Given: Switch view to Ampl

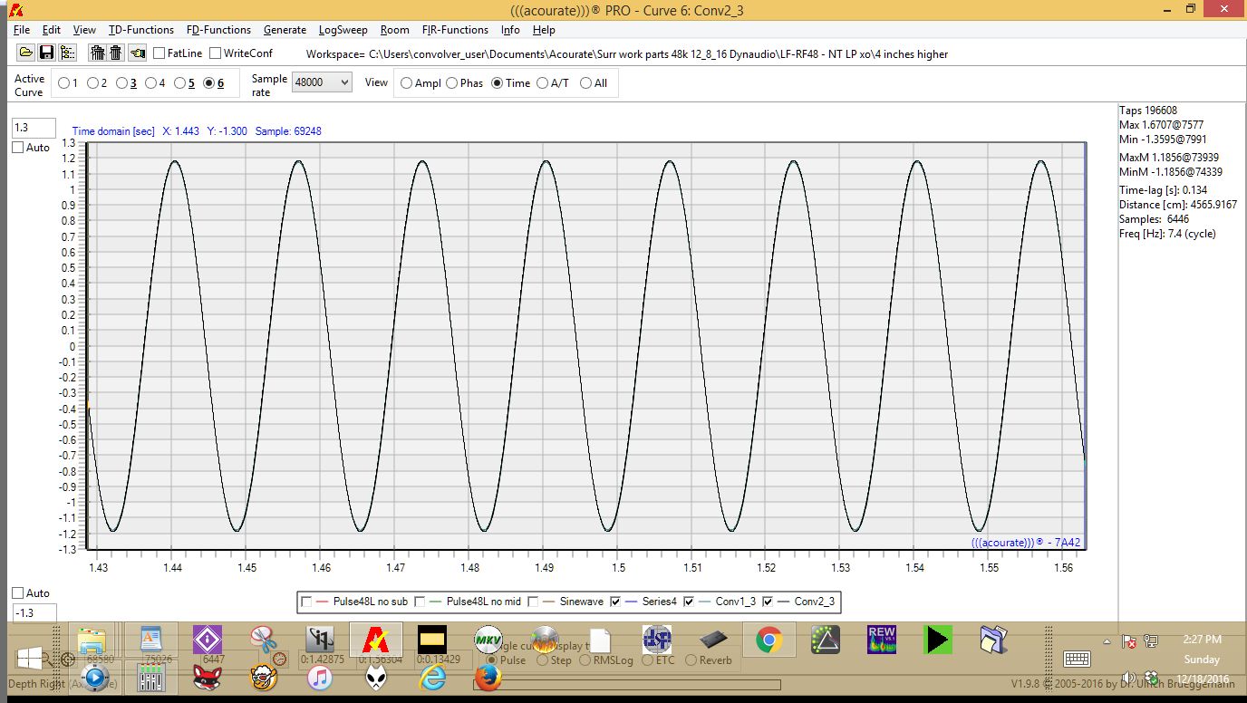Looking at the screenshot, I should coord(406,83).
